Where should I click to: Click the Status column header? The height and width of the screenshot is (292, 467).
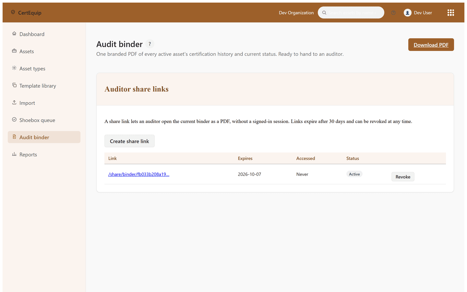353,158
